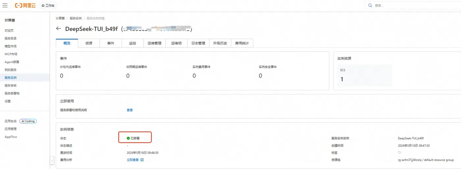Click the ECS resource count card
This screenshot has width=461, height=169.
tap(365, 75)
